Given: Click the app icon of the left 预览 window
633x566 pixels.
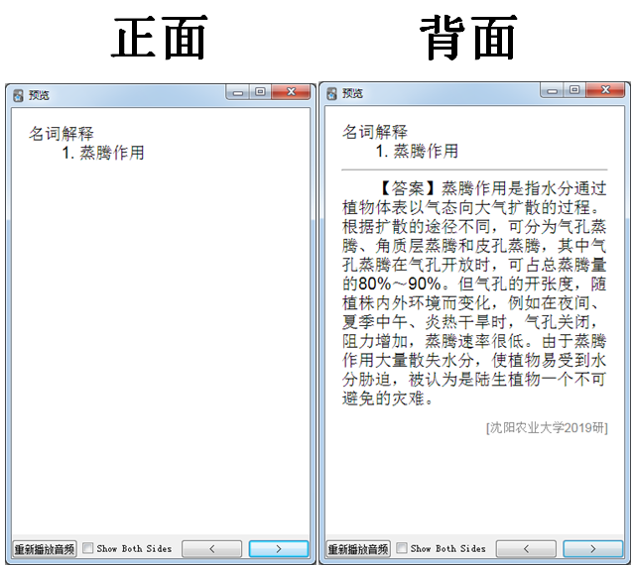Looking at the screenshot, I should (x=18, y=95).
